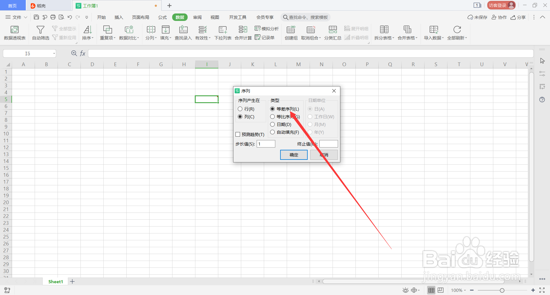Click the 步长值(S) input field
This screenshot has height=295, width=550.
(x=266, y=144)
